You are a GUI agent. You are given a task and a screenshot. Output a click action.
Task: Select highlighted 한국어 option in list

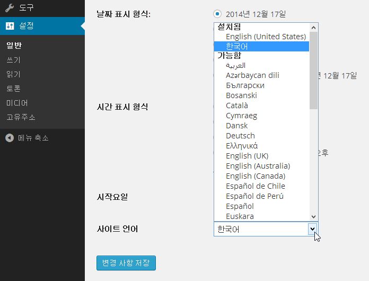[x=261, y=46]
